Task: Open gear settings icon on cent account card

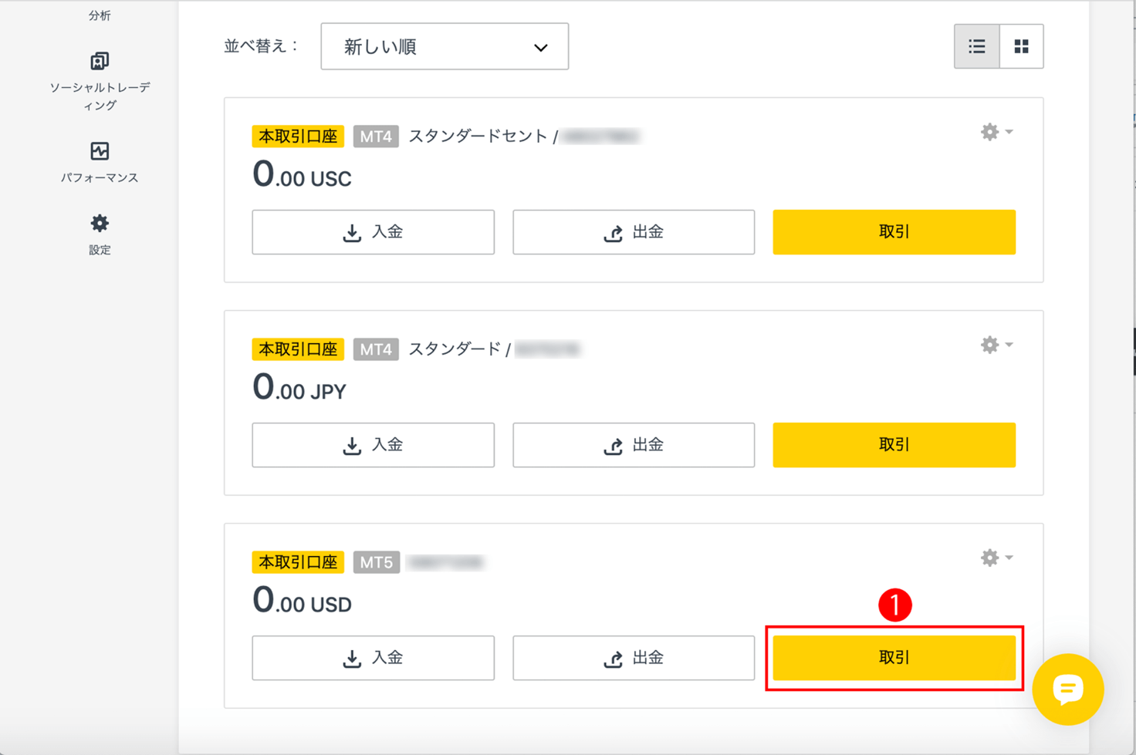Action: click(x=989, y=132)
